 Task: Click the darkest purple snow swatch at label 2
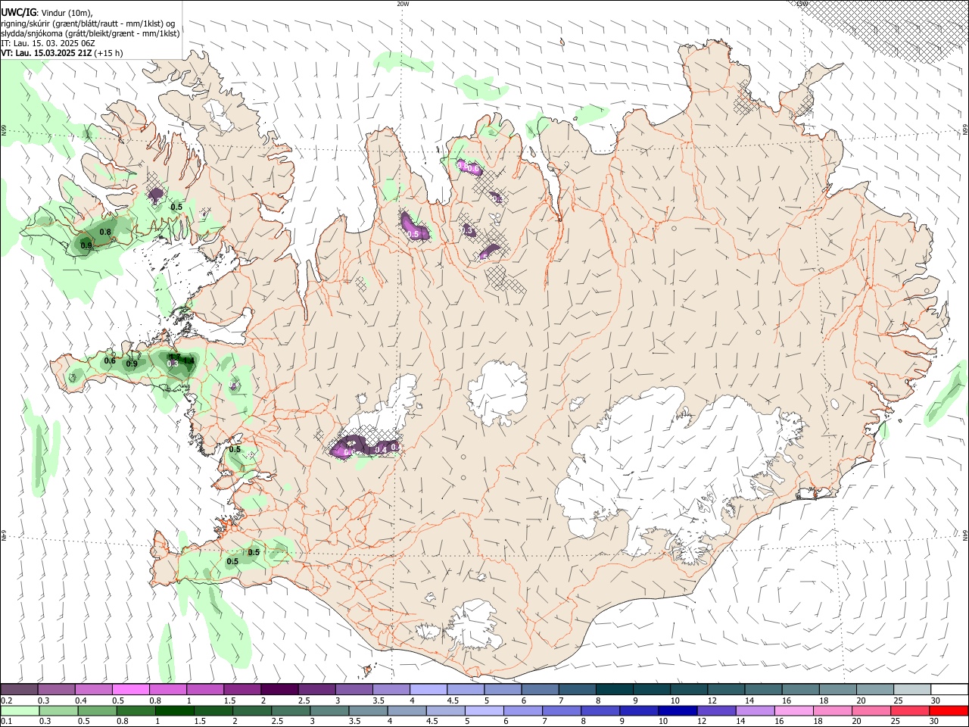(x=279, y=690)
